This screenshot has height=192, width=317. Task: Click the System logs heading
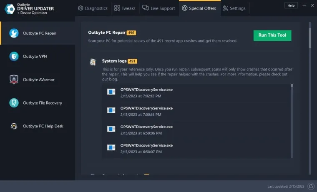[114, 61]
